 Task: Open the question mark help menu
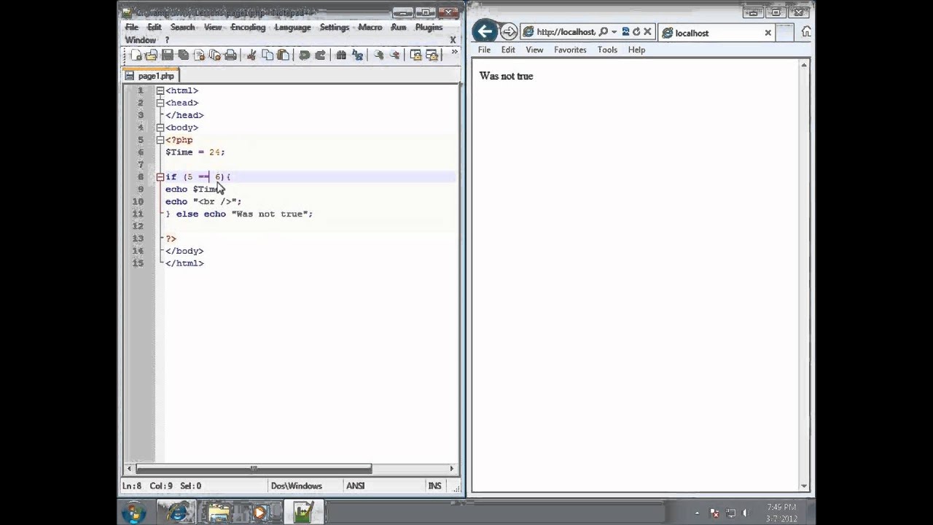pyautogui.click(x=167, y=40)
